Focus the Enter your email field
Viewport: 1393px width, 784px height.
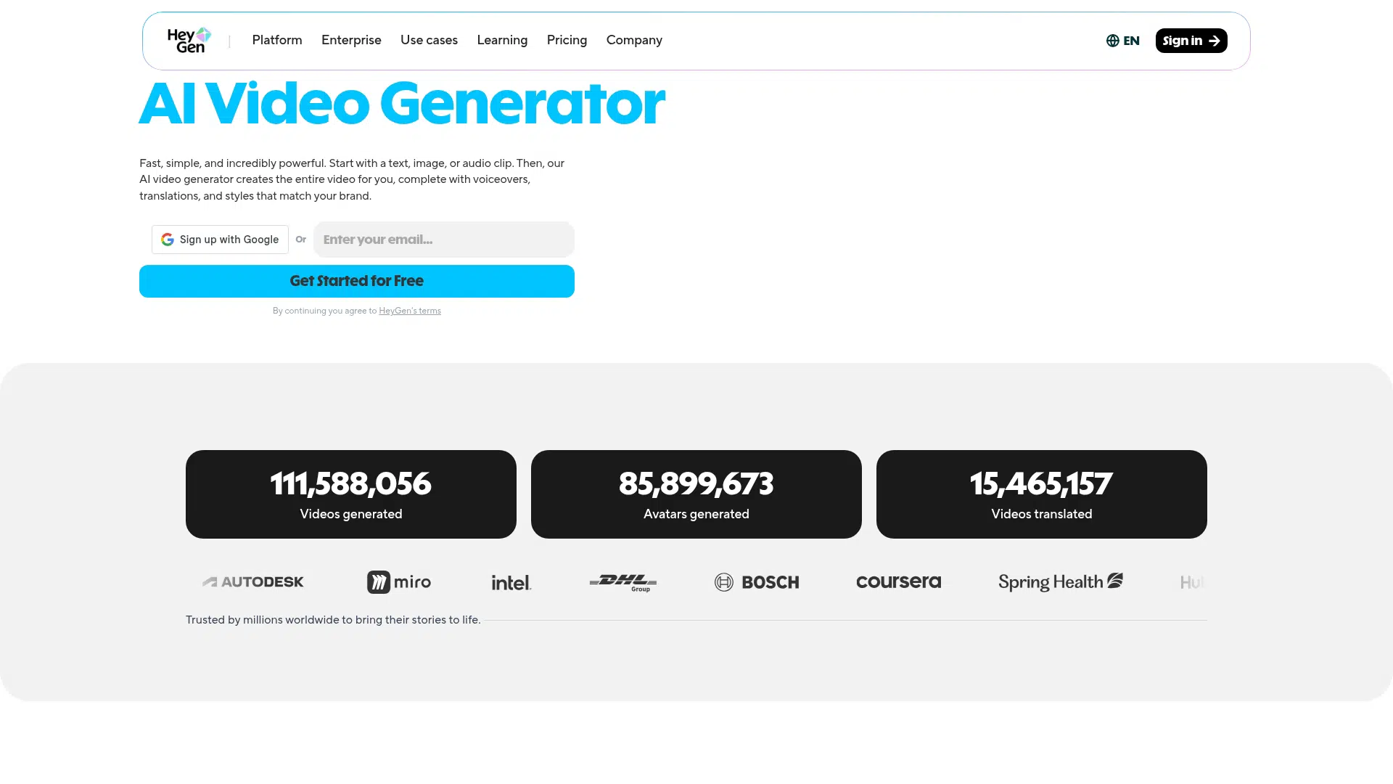444,240
